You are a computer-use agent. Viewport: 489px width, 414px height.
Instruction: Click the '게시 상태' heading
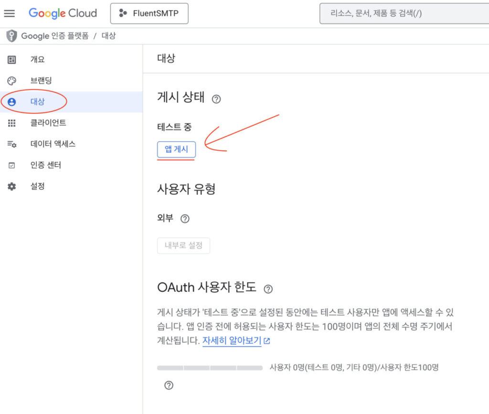[181, 97]
